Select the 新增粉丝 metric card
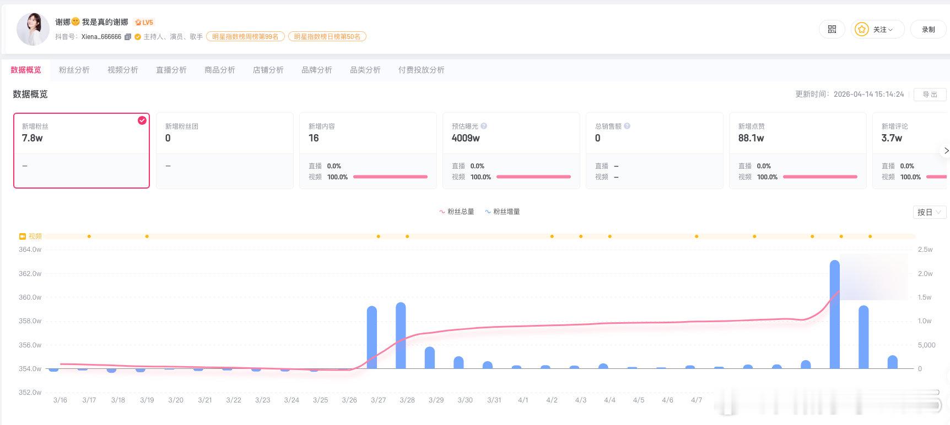The width and height of the screenshot is (950, 425). (82, 151)
